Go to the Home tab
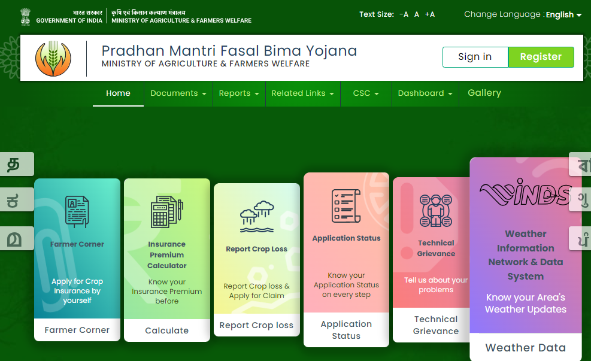Screen dimensions: 591x361 point(118,93)
